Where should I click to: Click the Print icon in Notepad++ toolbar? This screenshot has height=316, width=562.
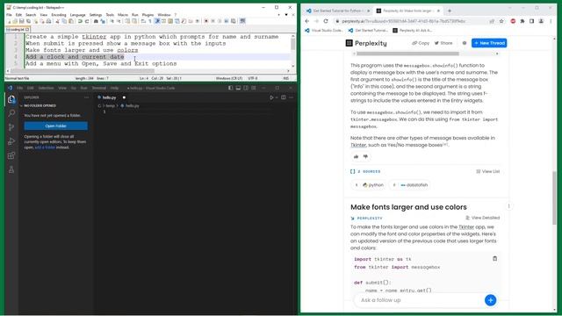pyautogui.click(x=49, y=21)
